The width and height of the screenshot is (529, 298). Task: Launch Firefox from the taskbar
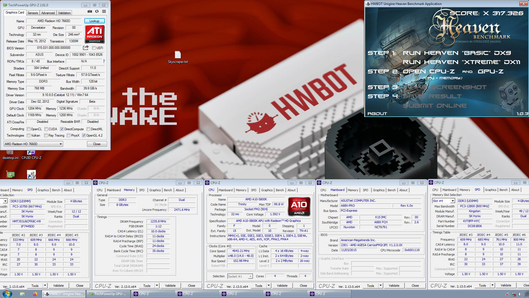35,294
